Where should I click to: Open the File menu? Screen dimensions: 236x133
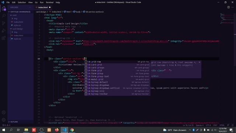[8, 3]
